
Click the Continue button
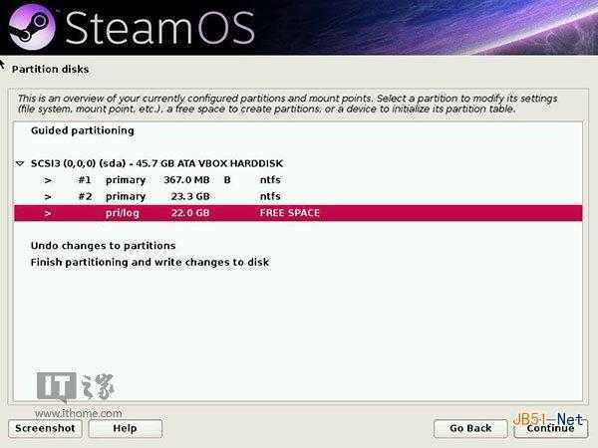(x=550, y=428)
